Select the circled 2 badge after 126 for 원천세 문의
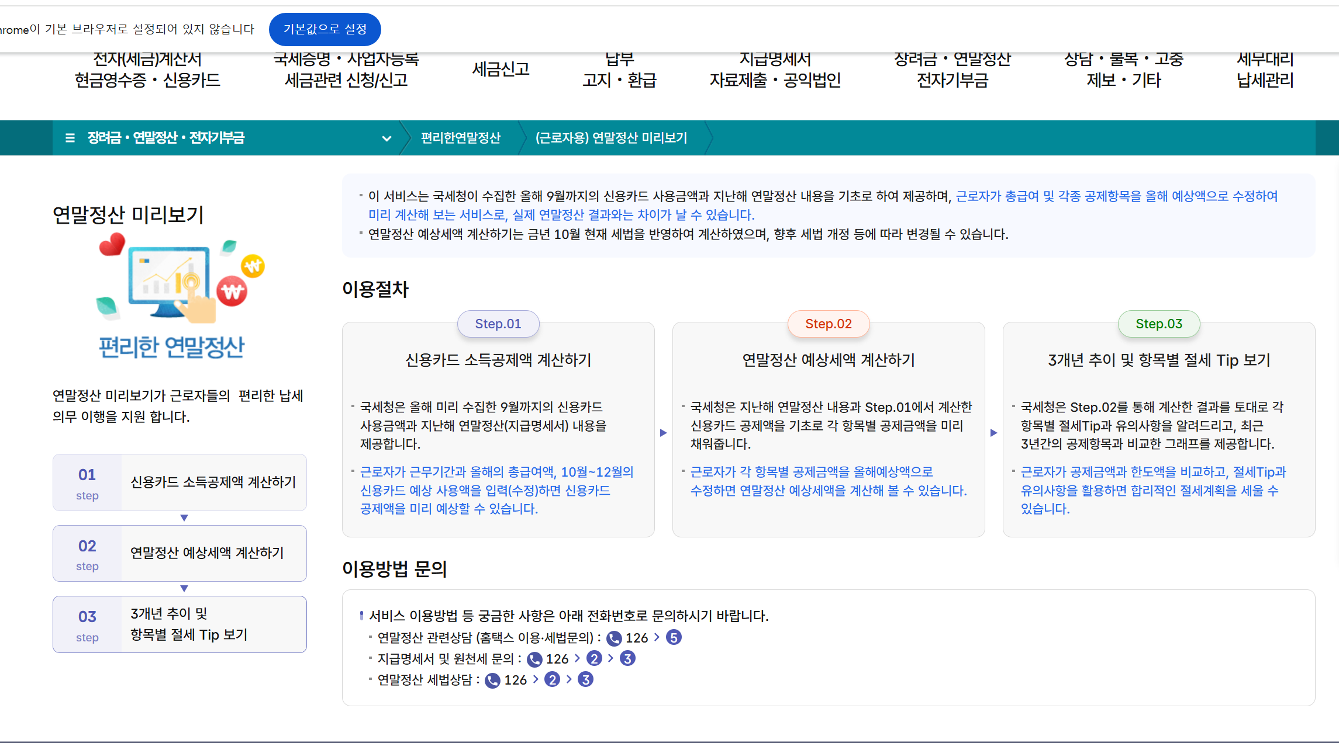The width and height of the screenshot is (1339, 743). (x=595, y=659)
